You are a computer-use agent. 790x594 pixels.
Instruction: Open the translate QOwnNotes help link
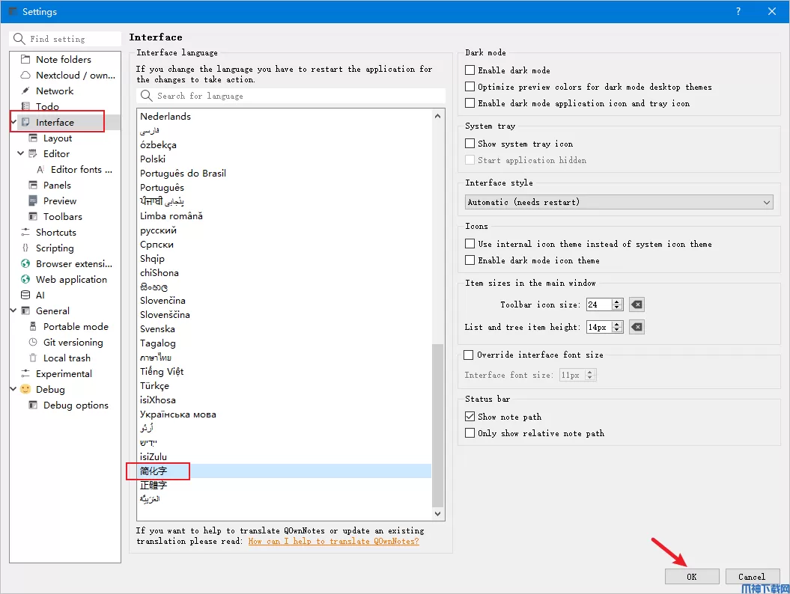pos(333,541)
